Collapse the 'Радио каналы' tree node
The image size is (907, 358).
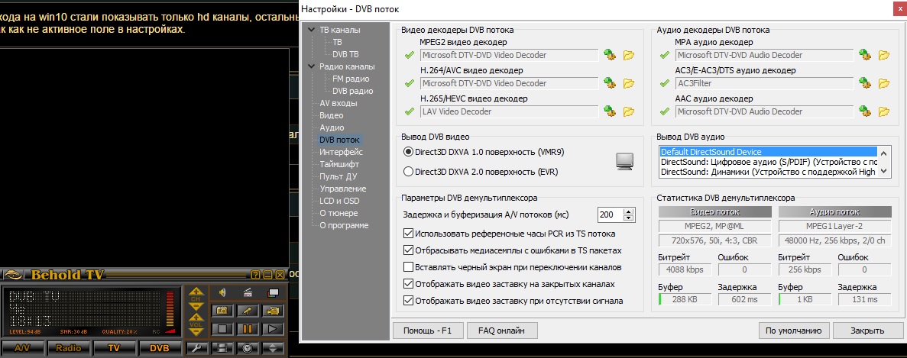coord(311,66)
